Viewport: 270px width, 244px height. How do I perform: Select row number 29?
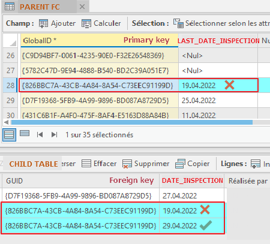10,101
